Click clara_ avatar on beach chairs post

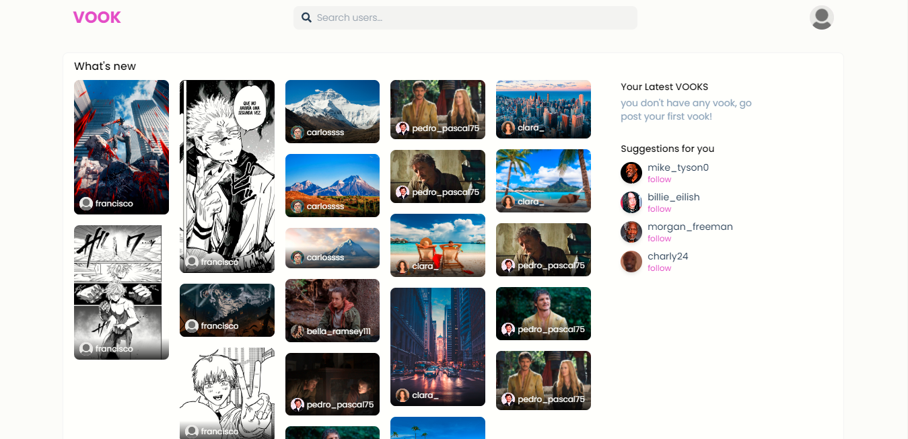coord(403,266)
